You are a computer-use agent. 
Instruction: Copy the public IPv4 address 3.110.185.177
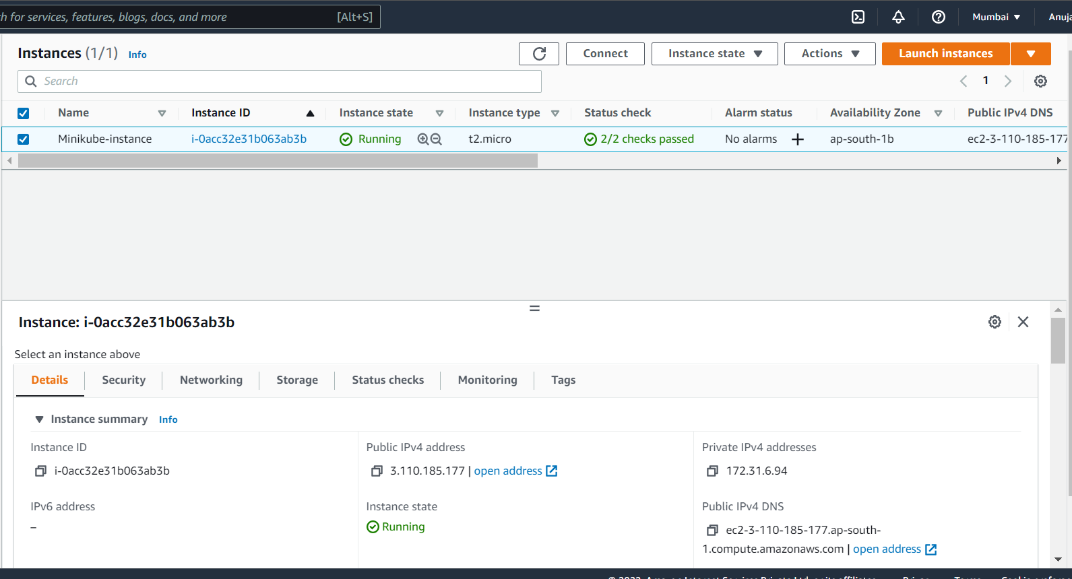(x=377, y=471)
